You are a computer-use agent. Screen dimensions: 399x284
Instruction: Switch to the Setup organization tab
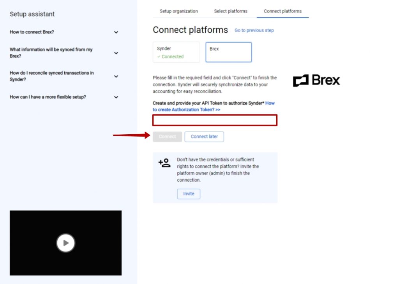[x=178, y=11]
